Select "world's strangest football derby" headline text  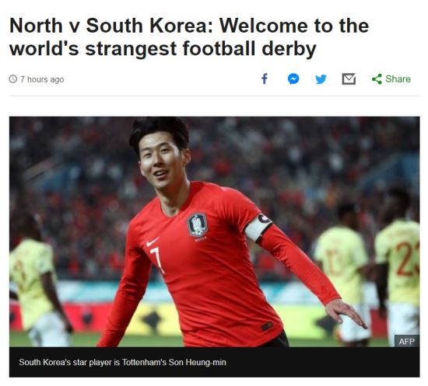(163, 49)
